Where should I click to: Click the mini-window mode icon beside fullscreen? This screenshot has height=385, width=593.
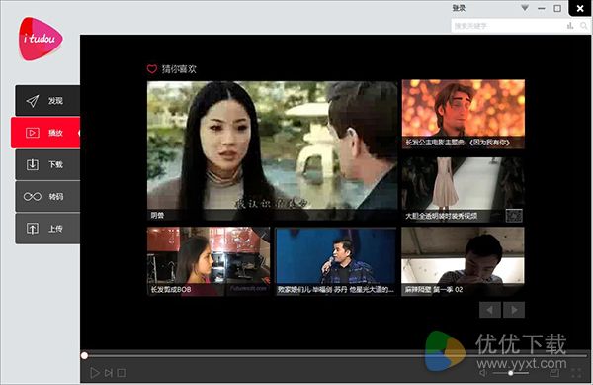click(x=554, y=373)
